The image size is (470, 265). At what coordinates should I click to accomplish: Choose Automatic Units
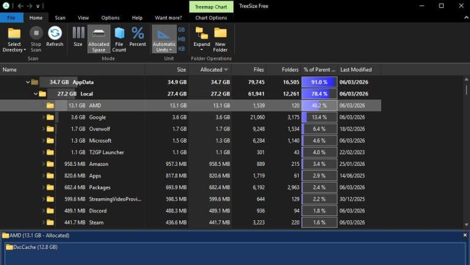point(164,39)
